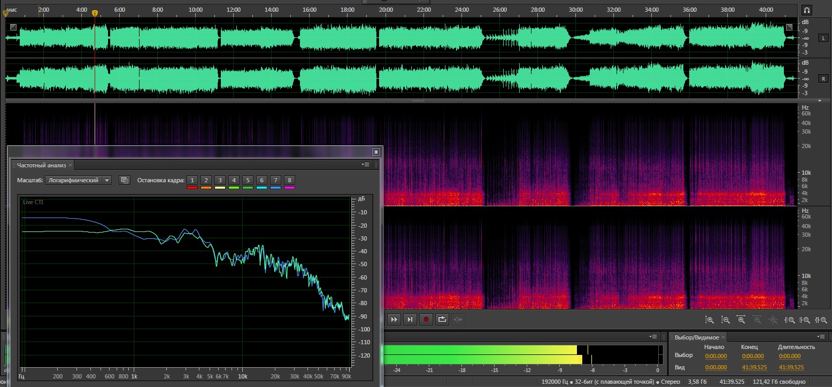
Task: Open the Масштаб Логарифмический dropdown
Action: pos(78,180)
